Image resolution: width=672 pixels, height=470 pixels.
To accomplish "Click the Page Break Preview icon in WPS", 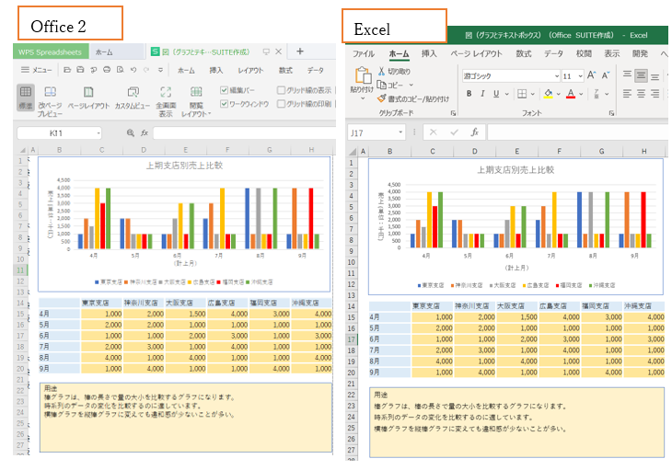I will pos(50,93).
